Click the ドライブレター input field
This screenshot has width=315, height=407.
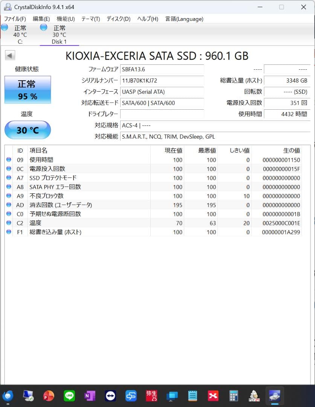pyautogui.click(x=162, y=114)
